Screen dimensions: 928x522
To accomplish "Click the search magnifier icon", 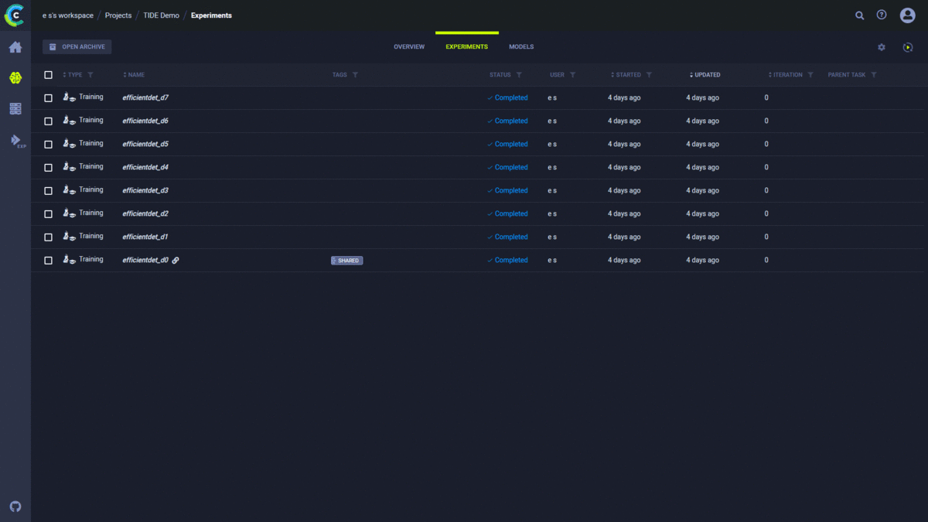I will (859, 15).
